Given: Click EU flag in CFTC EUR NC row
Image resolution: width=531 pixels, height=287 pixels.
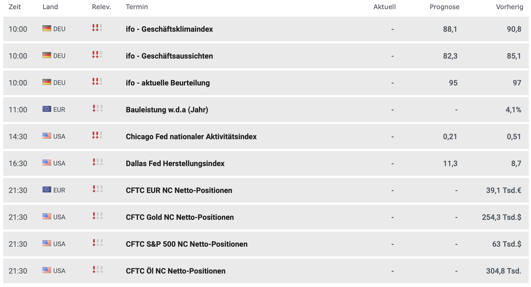Looking at the screenshot, I should [47, 189].
